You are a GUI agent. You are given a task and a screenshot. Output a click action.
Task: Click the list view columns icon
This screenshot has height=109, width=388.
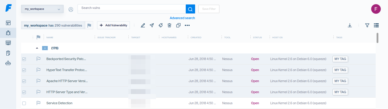[x=376, y=25]
